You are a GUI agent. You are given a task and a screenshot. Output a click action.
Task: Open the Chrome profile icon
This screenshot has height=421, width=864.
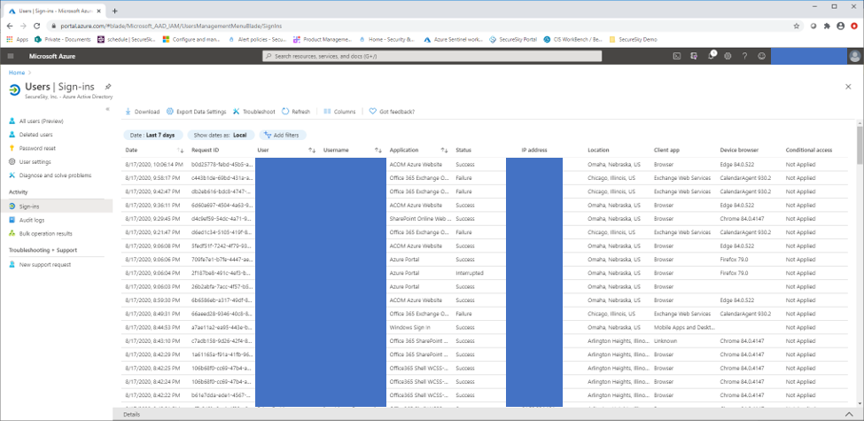(840, 26)
